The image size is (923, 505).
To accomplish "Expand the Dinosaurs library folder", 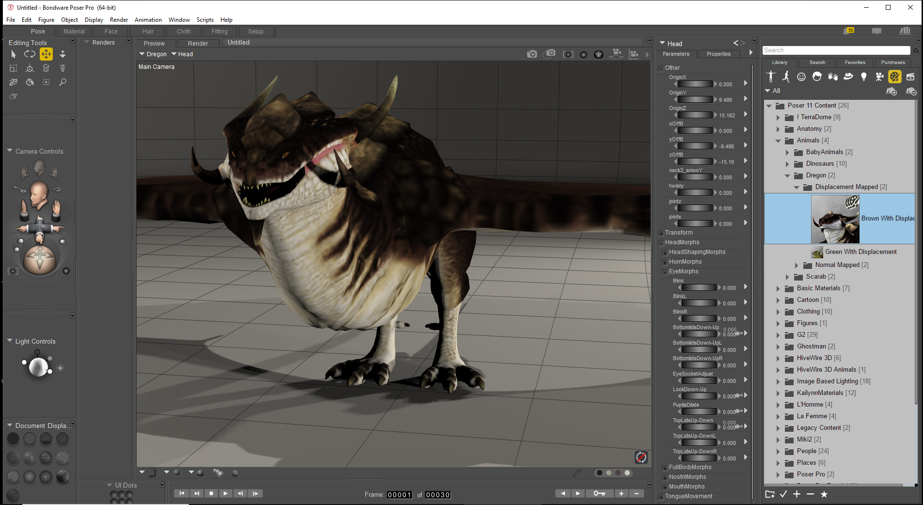I will 787,164.
